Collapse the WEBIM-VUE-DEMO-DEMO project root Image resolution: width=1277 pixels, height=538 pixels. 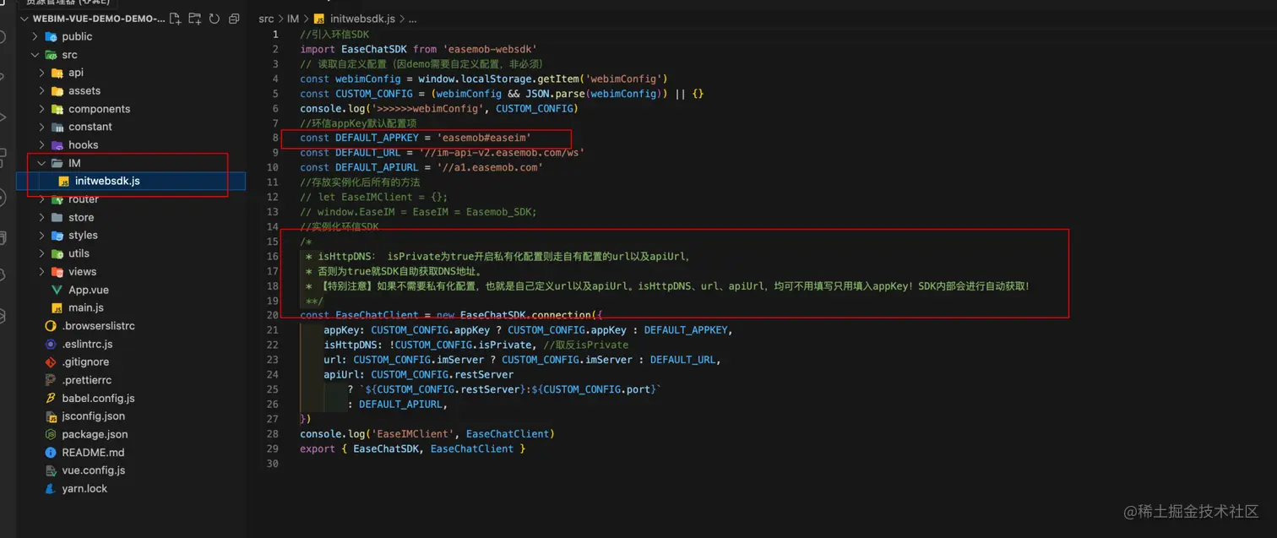(24, 19)
